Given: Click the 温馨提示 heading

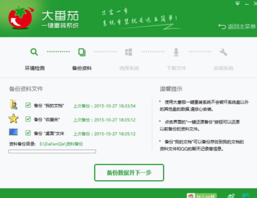Looking at the screenshot, I should pyautogui.click(x=171, y=89).
